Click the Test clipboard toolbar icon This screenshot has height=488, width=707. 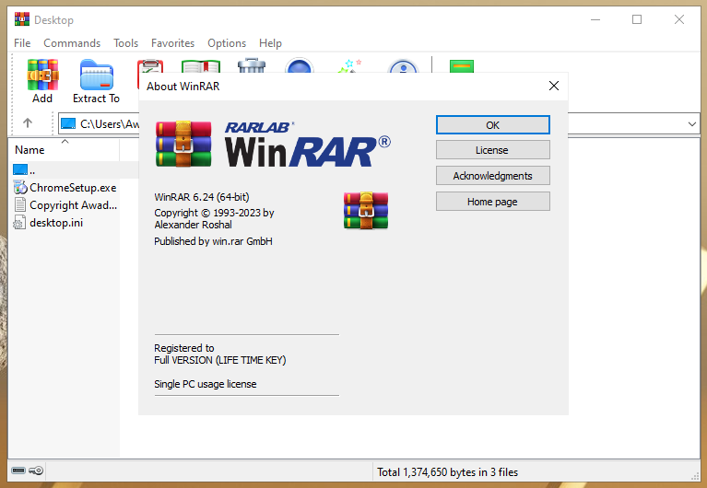tap(150, 65)
